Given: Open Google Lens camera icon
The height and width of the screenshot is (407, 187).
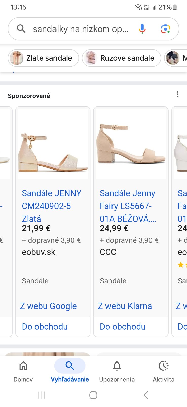Looking at the screenshot, I should point(165,29).
